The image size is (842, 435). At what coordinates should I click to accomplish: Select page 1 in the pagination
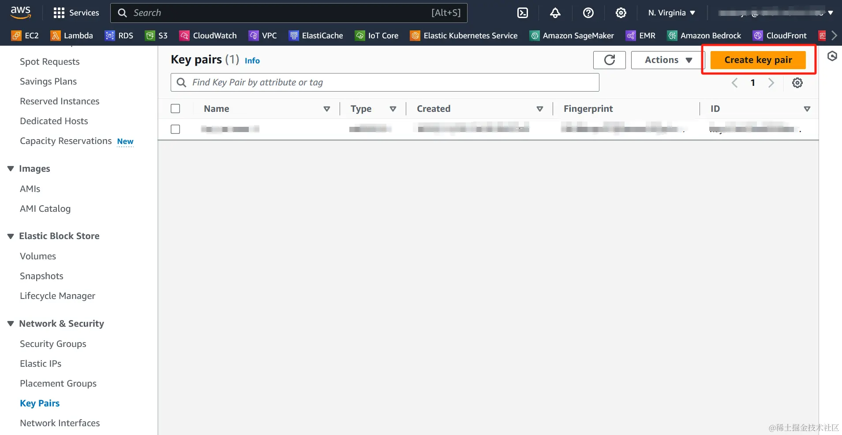pos(753,83)
